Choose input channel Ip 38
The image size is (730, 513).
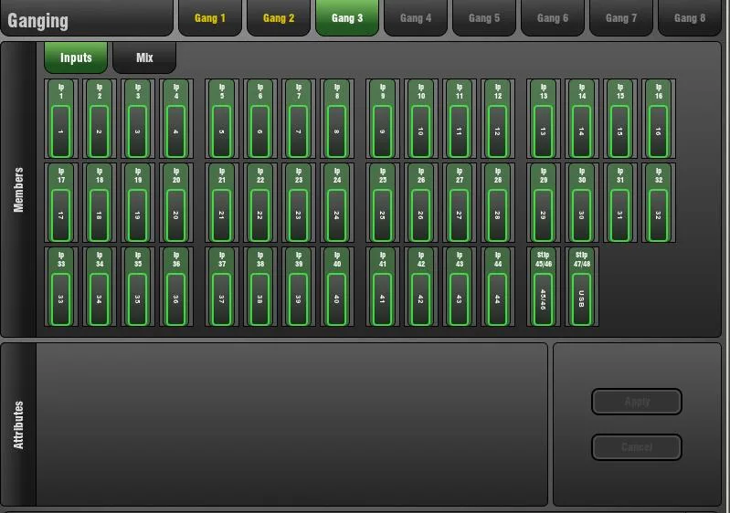click(259, 287)
